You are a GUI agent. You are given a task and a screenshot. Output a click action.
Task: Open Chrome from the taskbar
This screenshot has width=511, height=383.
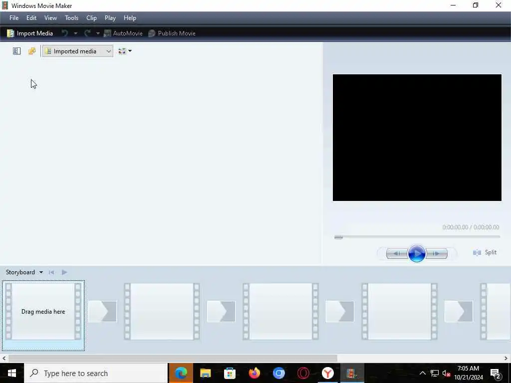coord(278,373)
